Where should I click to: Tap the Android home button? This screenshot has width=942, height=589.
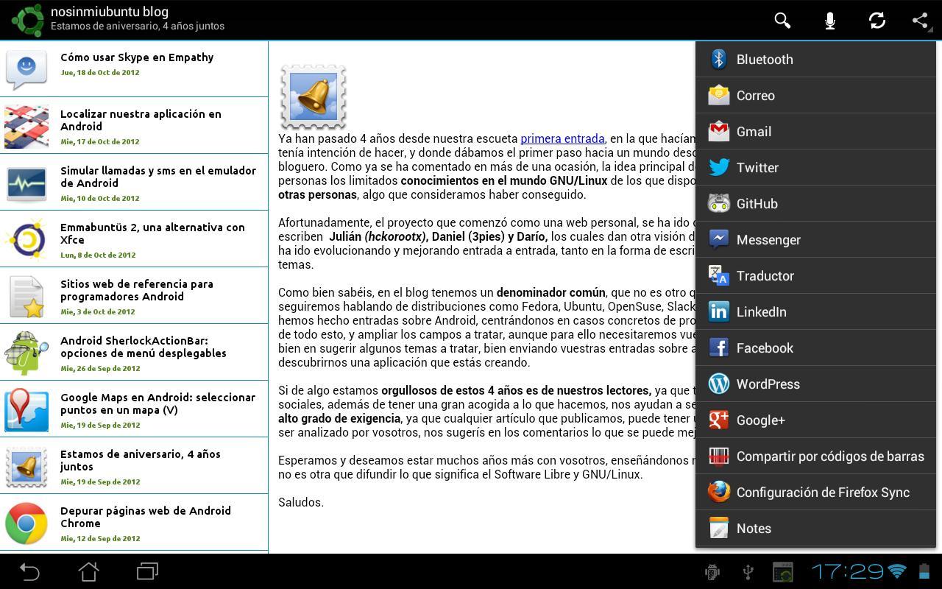tap(88, 571)
